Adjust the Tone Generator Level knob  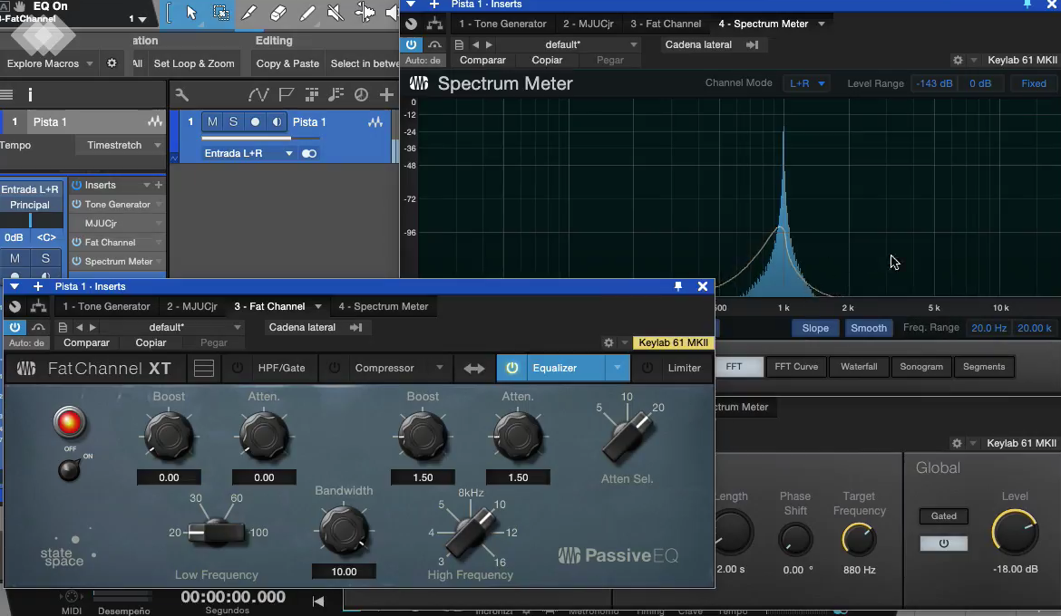[x=1015, y=532]
